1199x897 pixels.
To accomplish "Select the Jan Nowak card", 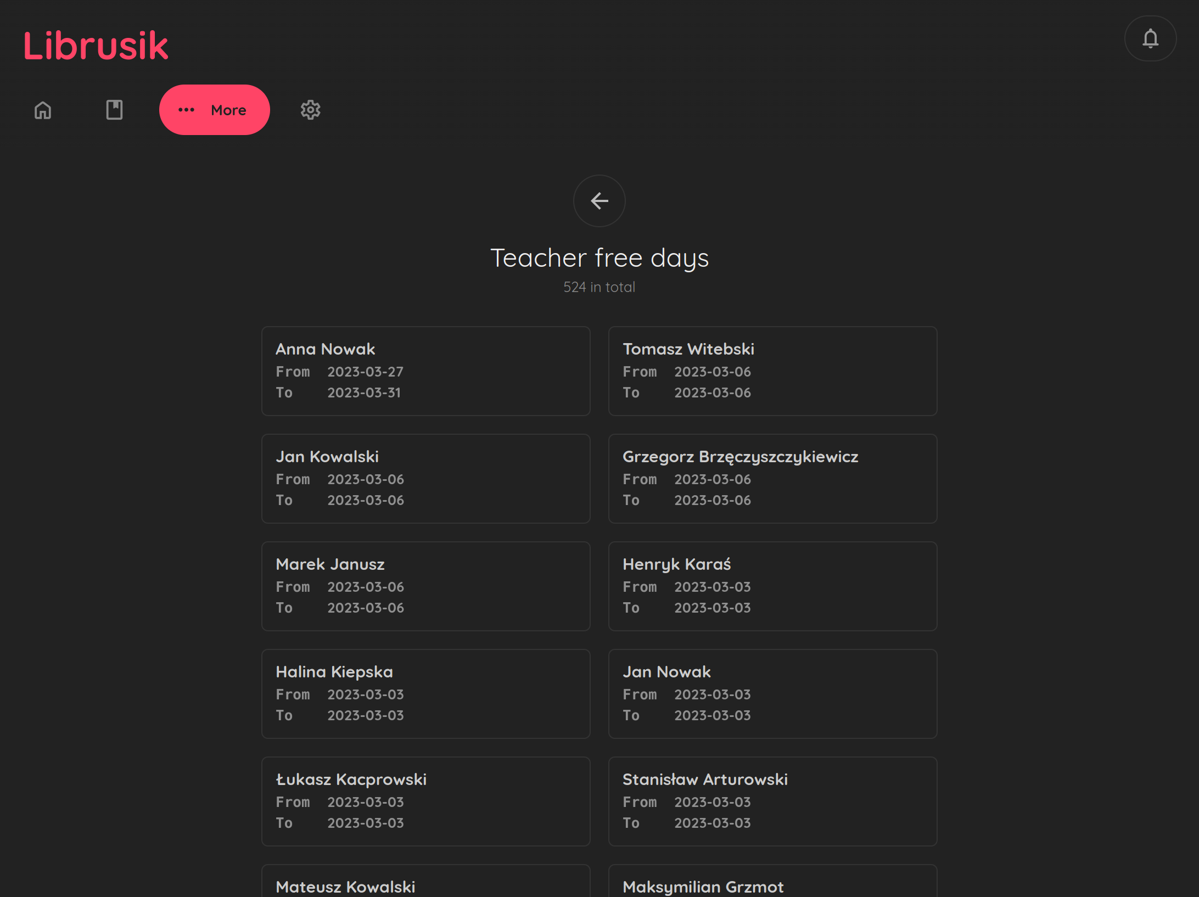I will pos(772,694).
